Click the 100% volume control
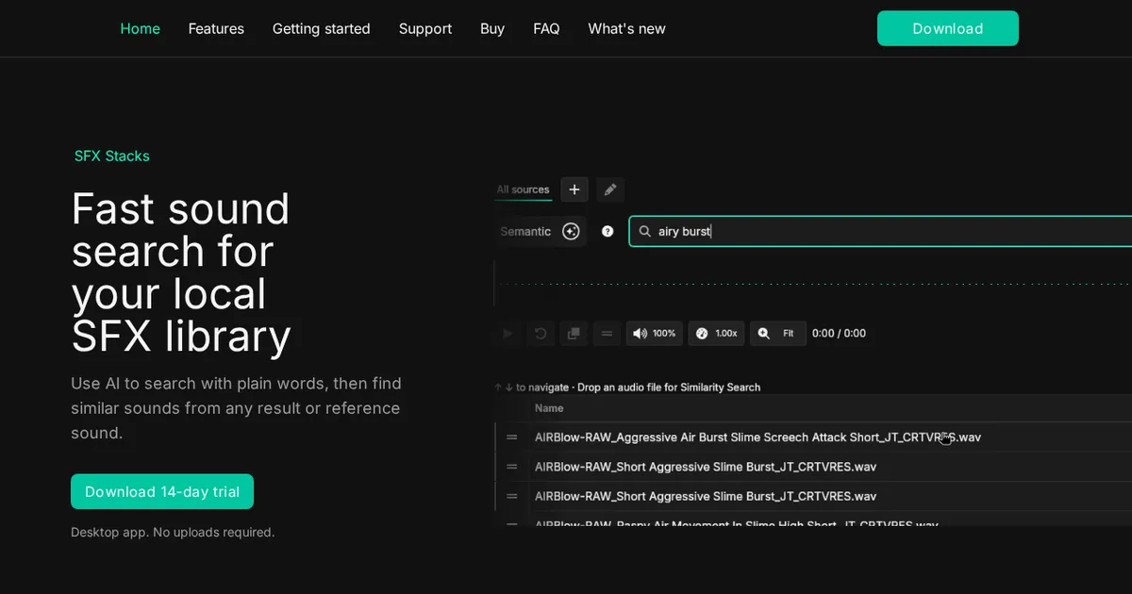Screen dimensions: 1132x594 click(654, 333)
